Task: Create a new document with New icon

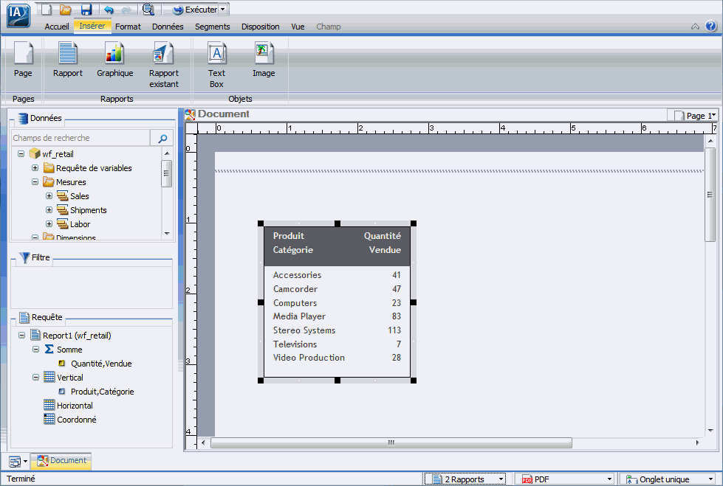Action: [x=46, y=9]
